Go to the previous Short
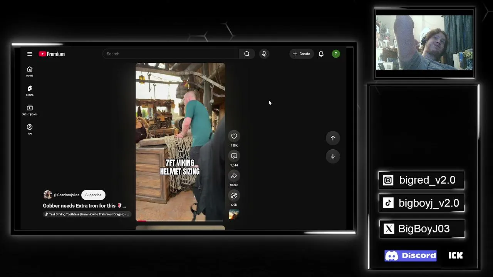This screenshot has height=277, width=493. pos(333,138)
